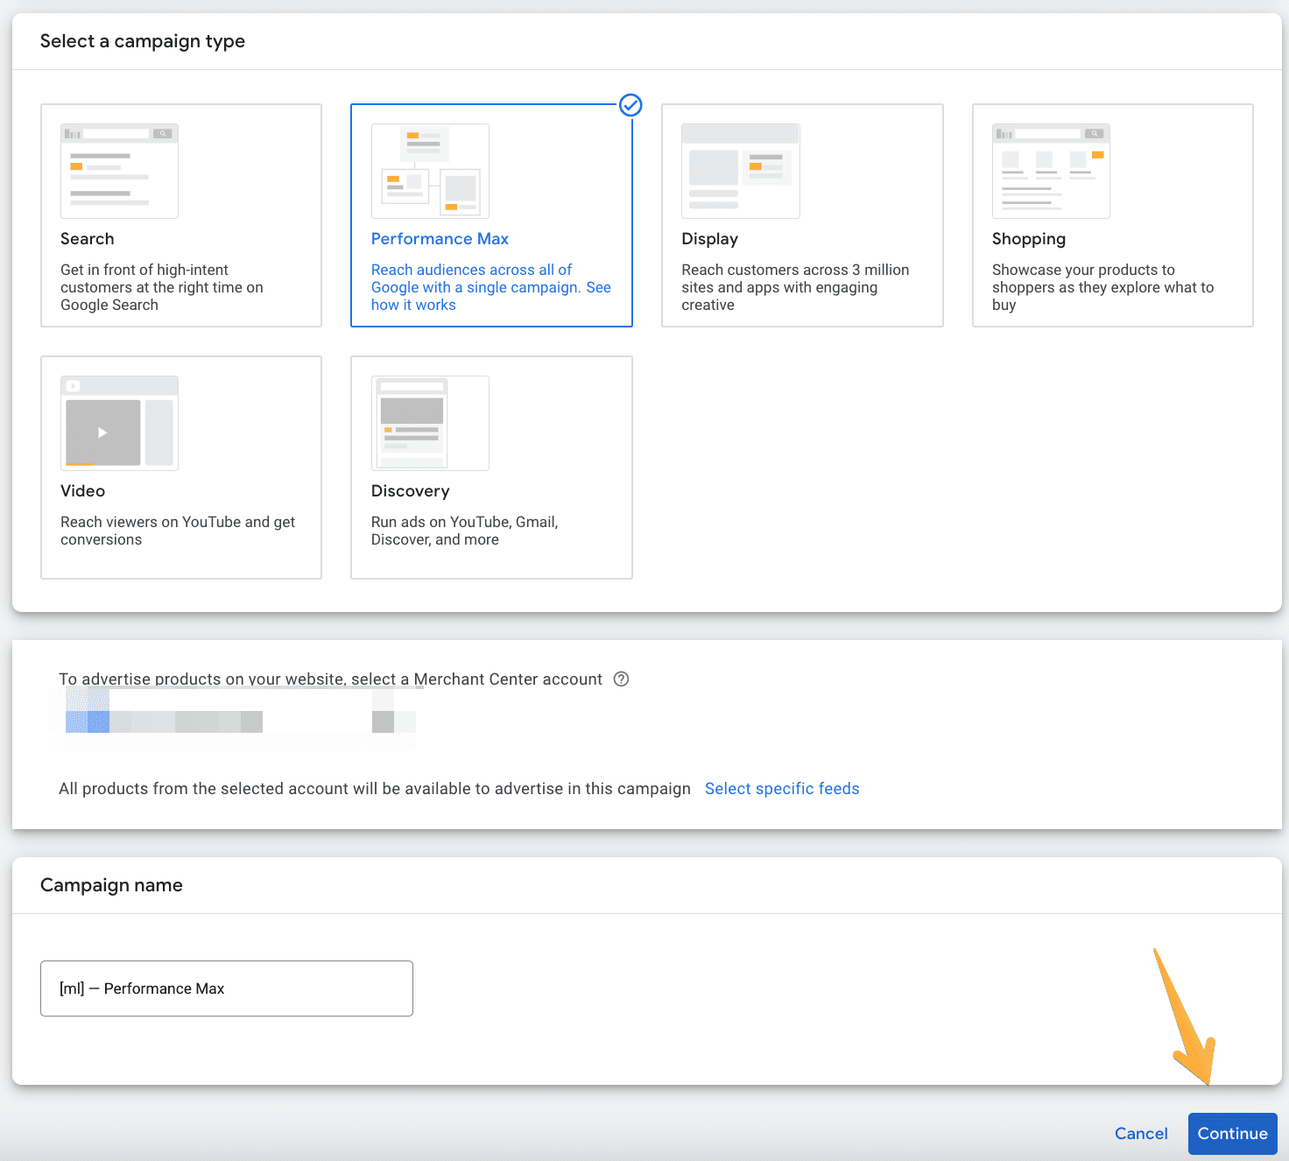Click the Cancel button

click(1141, 1134)
